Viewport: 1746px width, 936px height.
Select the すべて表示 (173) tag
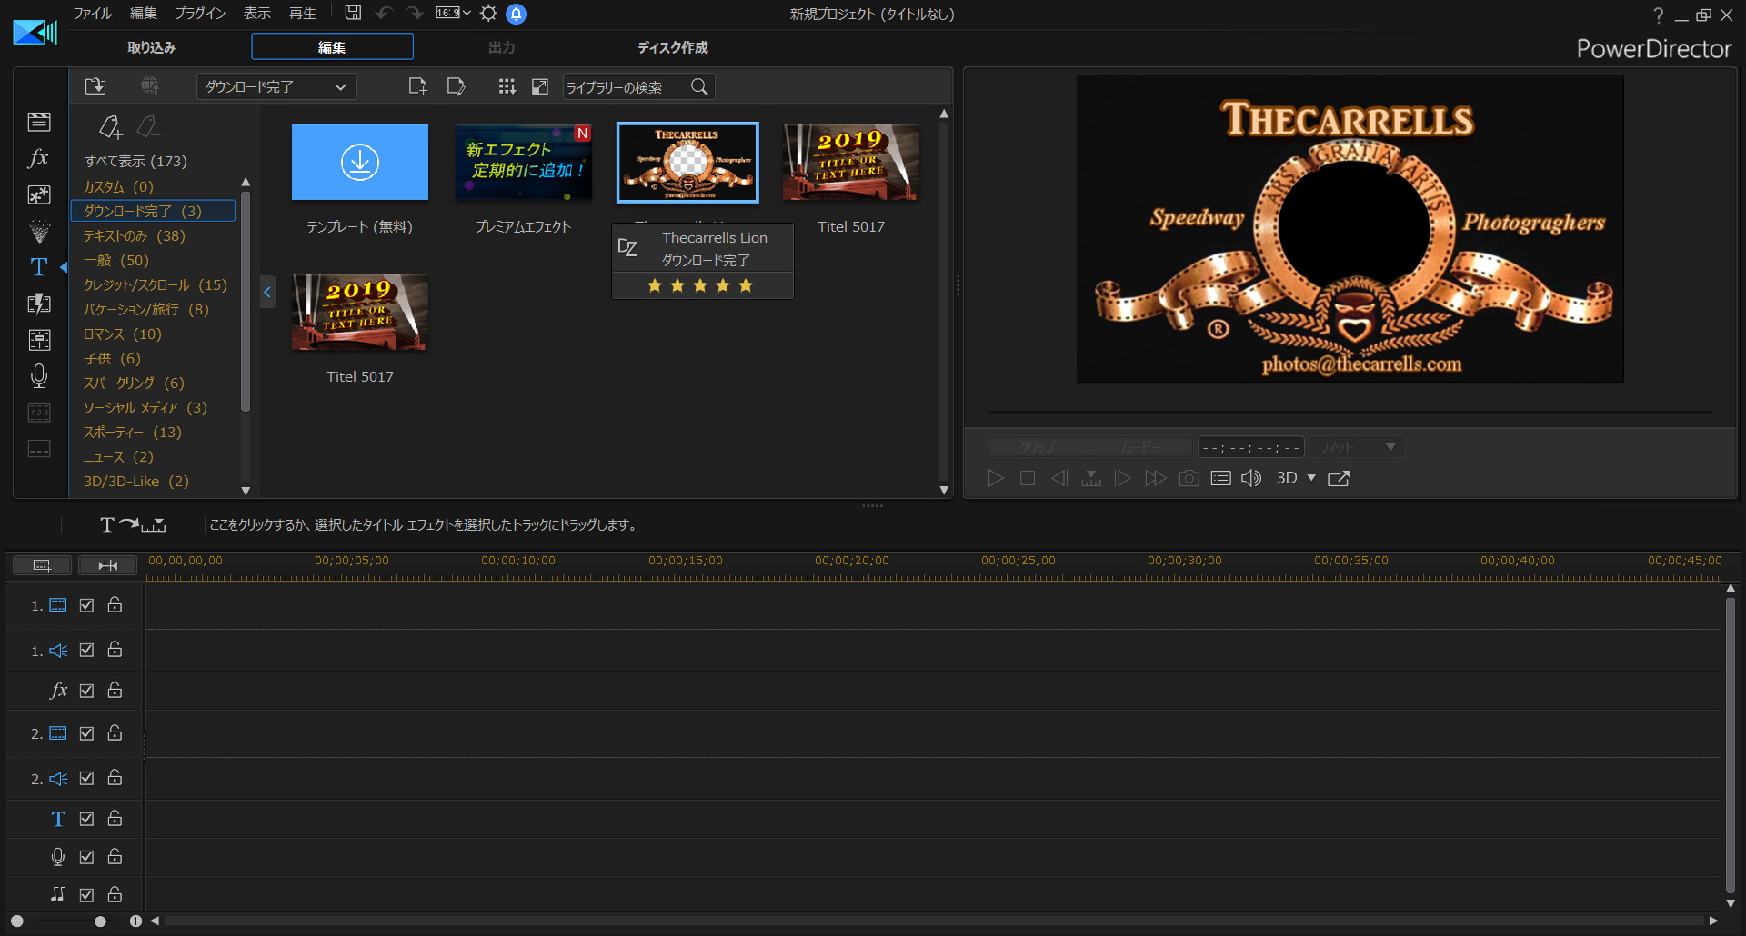pos(135,161)
